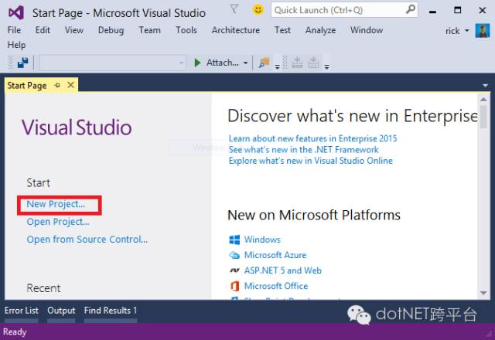Screen dimensions: 495x340
Task: Open the solution configurations combo box
Action: (112, 63)
